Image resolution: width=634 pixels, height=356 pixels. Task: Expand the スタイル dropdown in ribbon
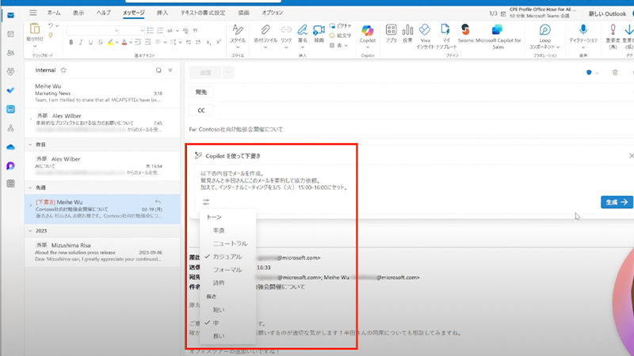tap(237, 34)
